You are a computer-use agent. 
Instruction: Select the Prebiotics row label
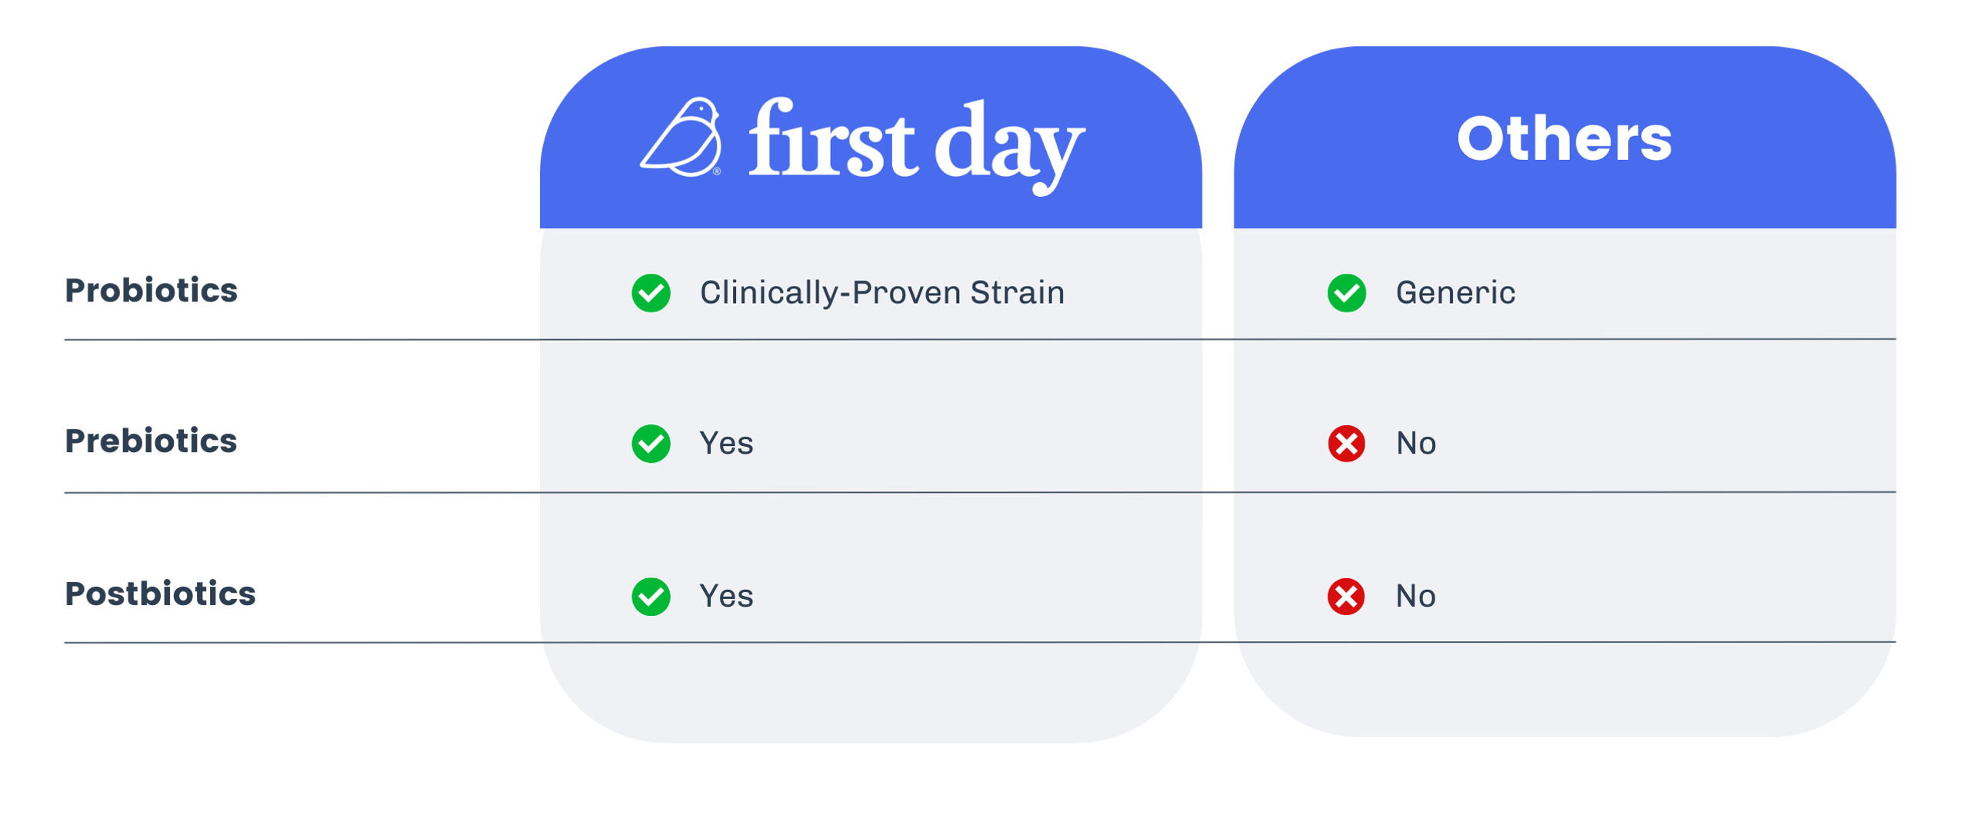coord(151,441)
